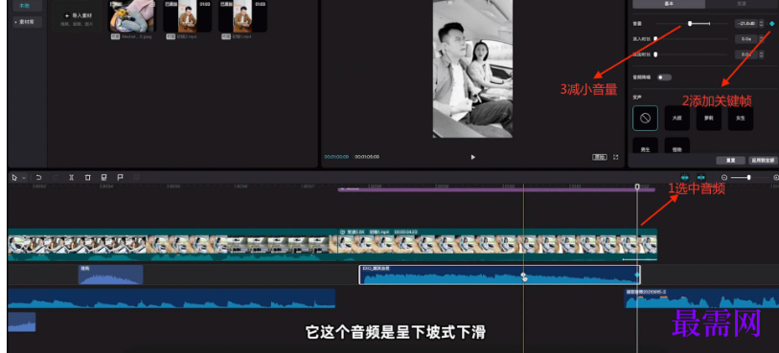The image size is (779, 353).
Task: Click the 应用到全部 apply-to-all button
Action: coord(763,161)
